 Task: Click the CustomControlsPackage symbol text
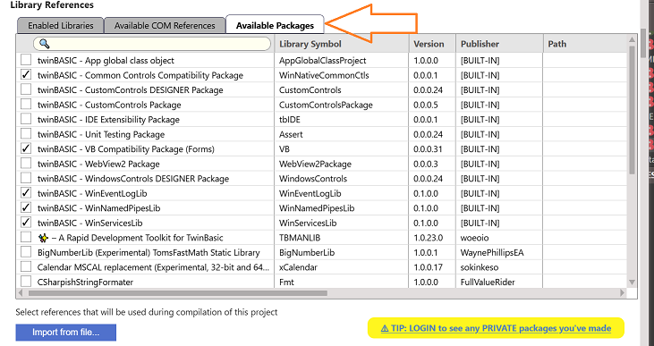pos(326,105)
